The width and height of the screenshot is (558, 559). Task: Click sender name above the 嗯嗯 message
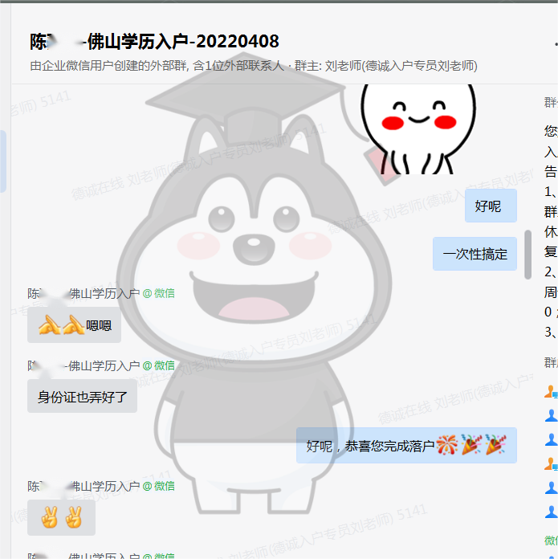tap(83, 293)
